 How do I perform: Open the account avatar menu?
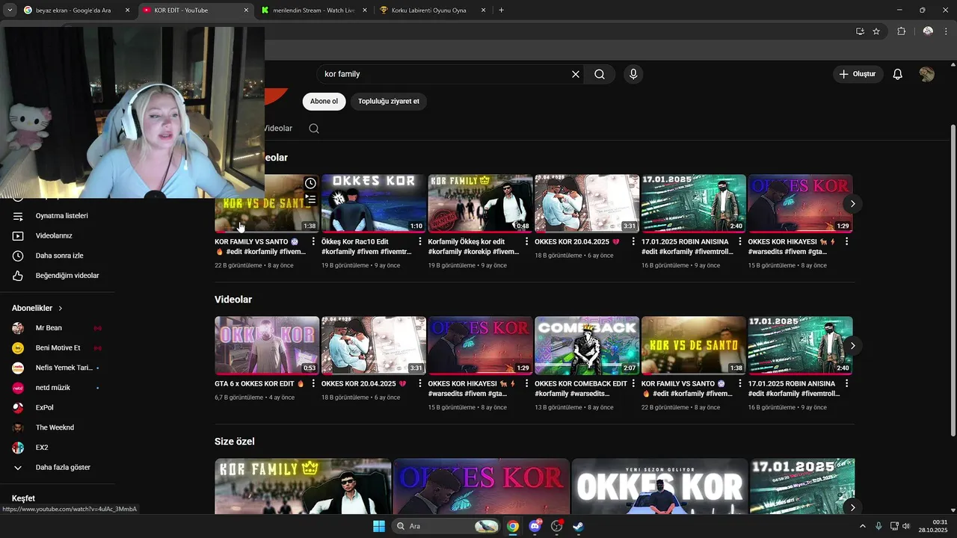coord(927,74)
